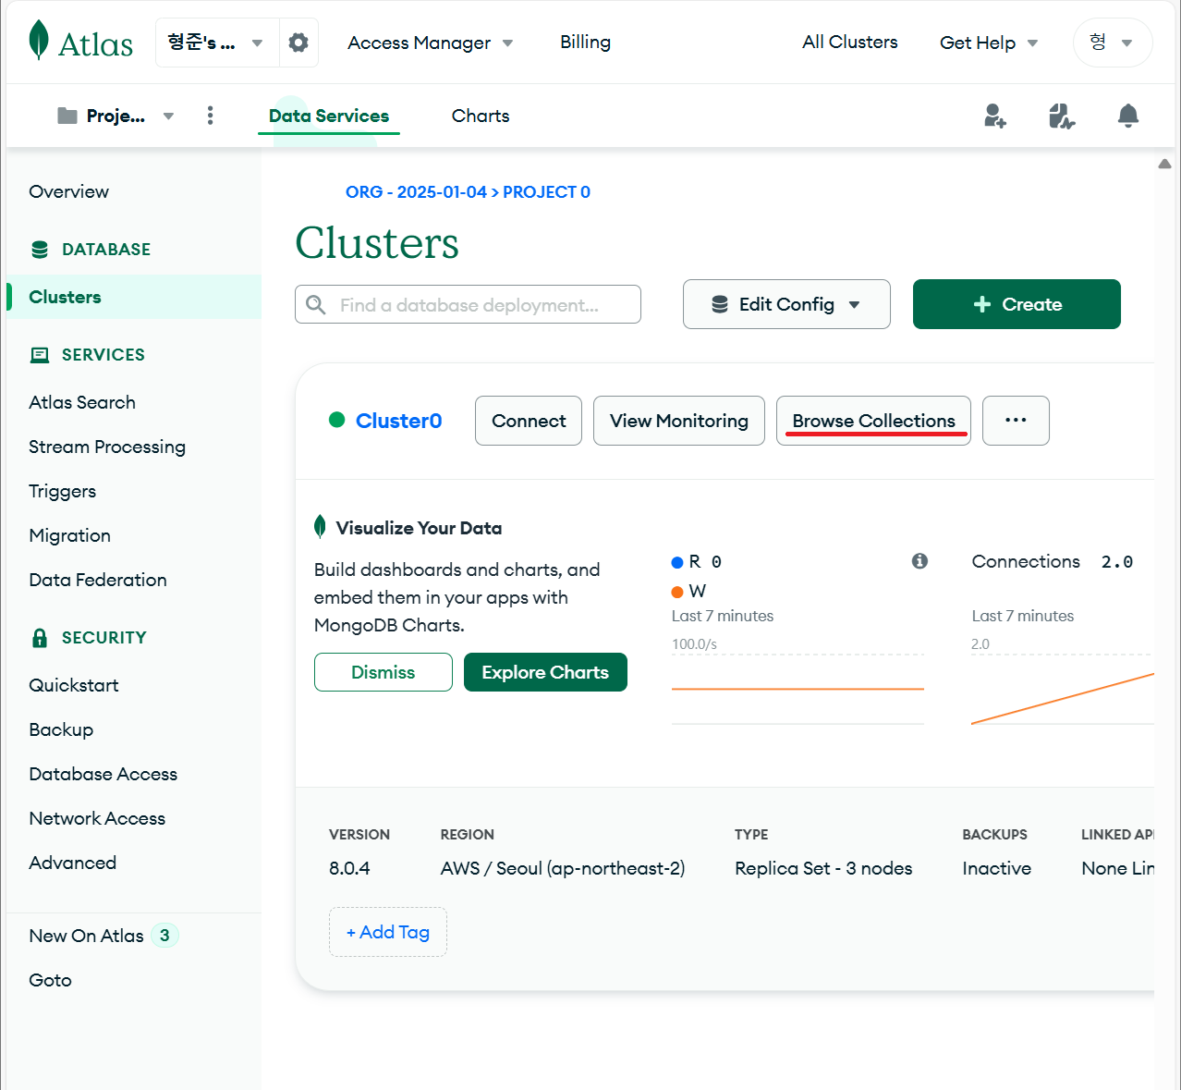1181x1090 pixels.
Task: Open New On Atlas
Action: pyautogui.click(x=87, y=936)
